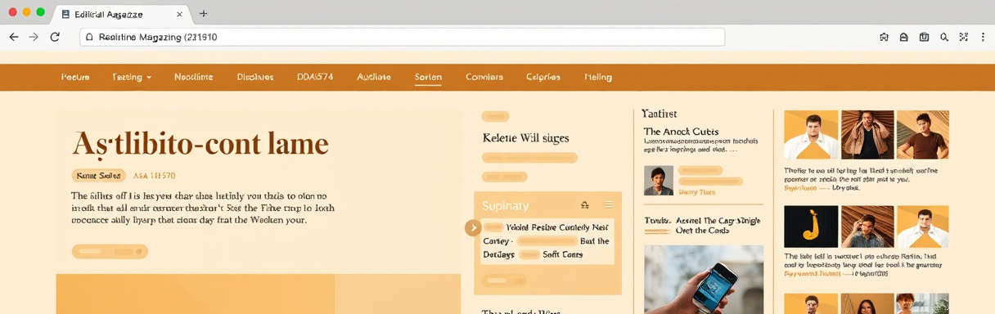Open the Audlate navigation item
This screenshot has height=314, width=995.
click(x=374, y=77)
